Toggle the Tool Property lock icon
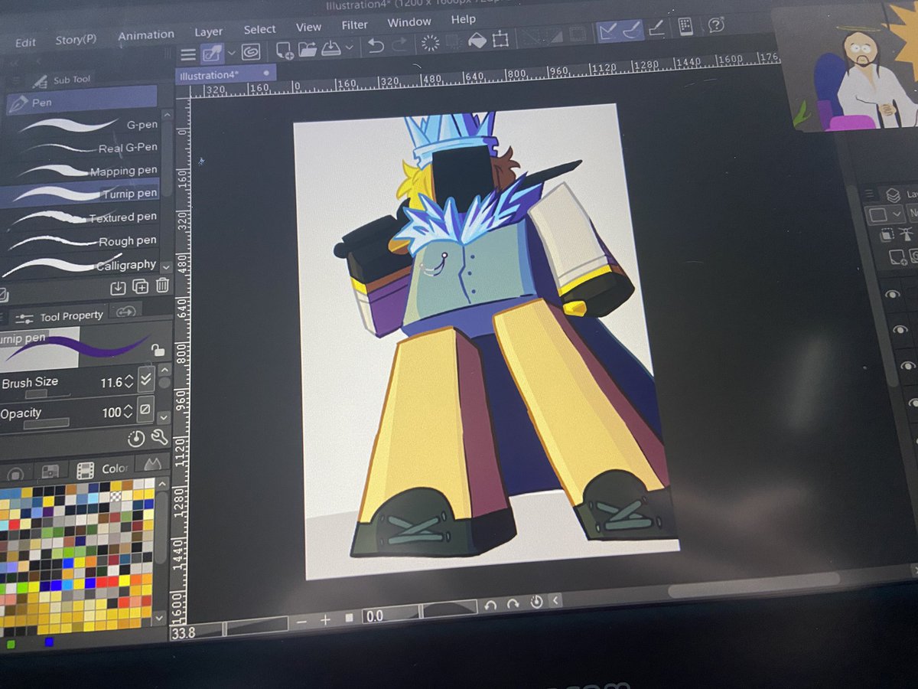 (x=158, y=350)
